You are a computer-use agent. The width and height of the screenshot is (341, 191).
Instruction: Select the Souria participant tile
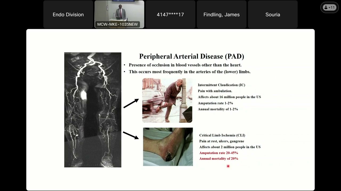pos(273,14)
